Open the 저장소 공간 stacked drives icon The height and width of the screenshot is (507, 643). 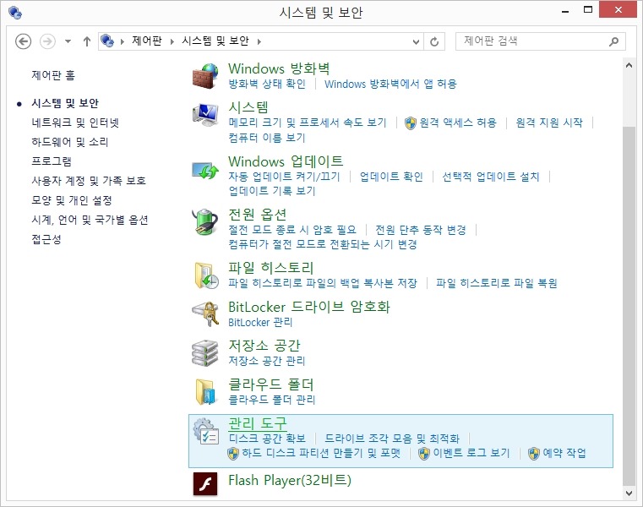[205, 352]
